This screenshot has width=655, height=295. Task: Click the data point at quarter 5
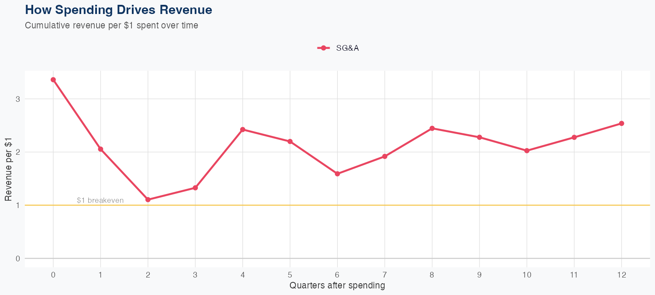290,141
